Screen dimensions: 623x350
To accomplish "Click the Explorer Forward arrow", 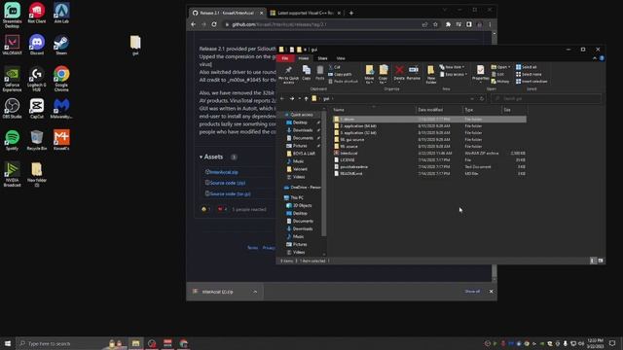I will pyautogui.click(x=292, y=98).
